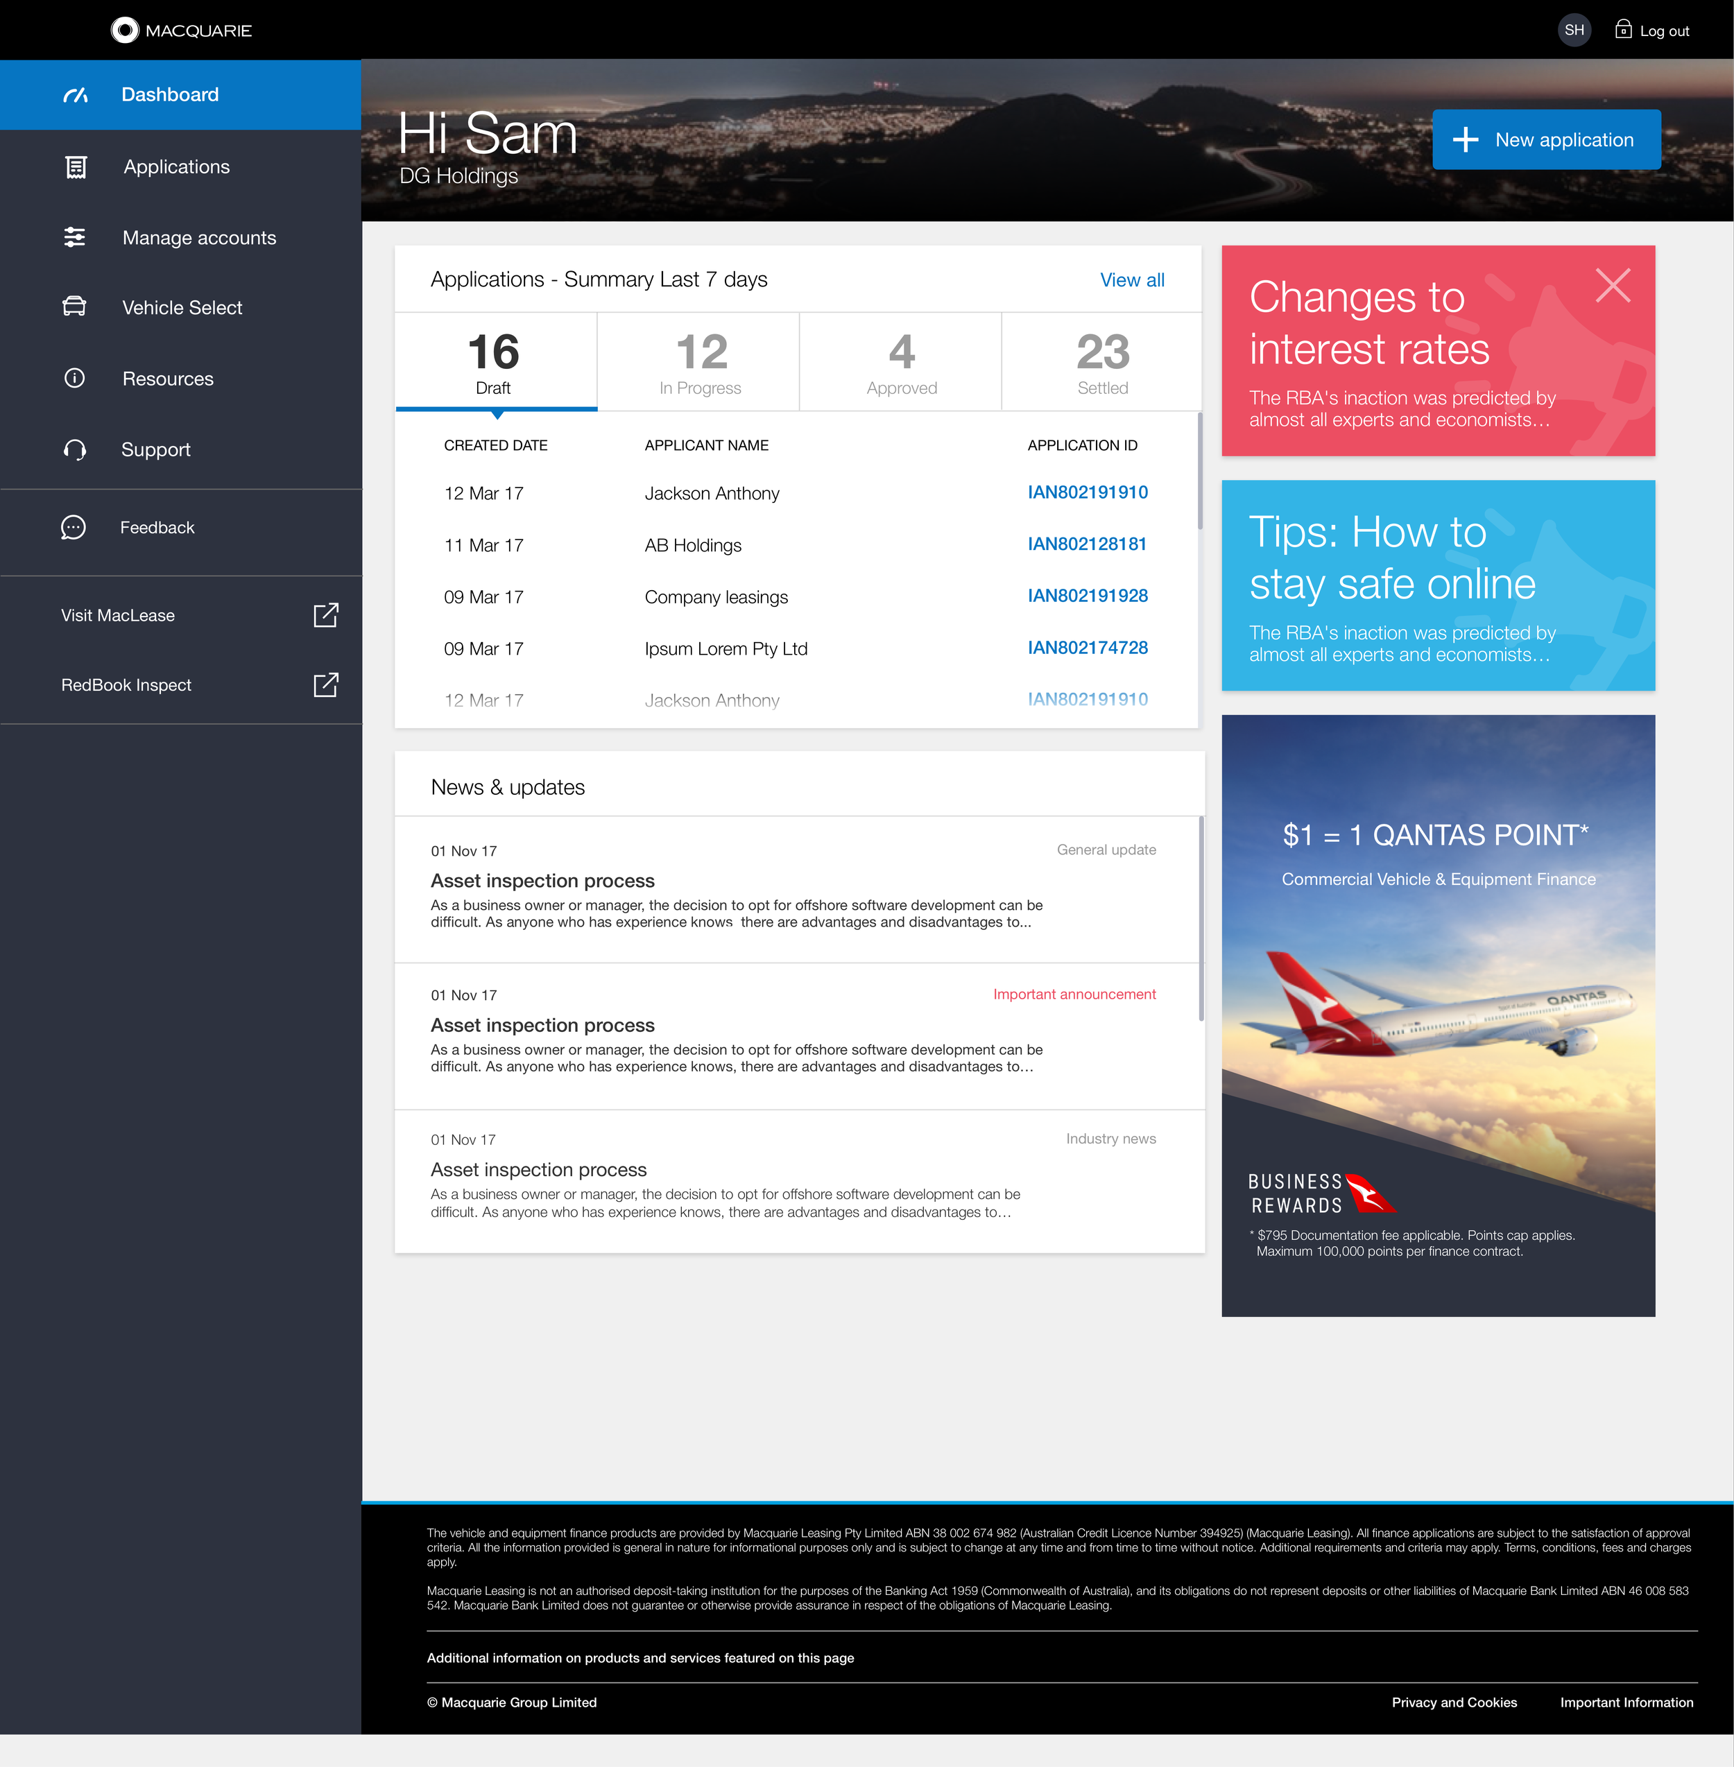Click the Log out text
1734x1767 pixels.
pyautogui.click(x=1664, y=31)
